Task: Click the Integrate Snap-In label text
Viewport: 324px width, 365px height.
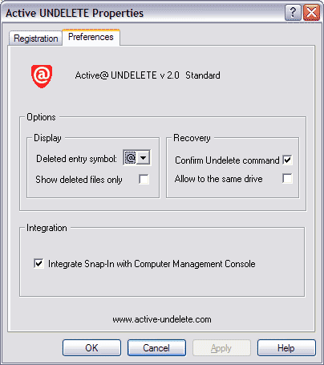Action: (x=152, y=264)
